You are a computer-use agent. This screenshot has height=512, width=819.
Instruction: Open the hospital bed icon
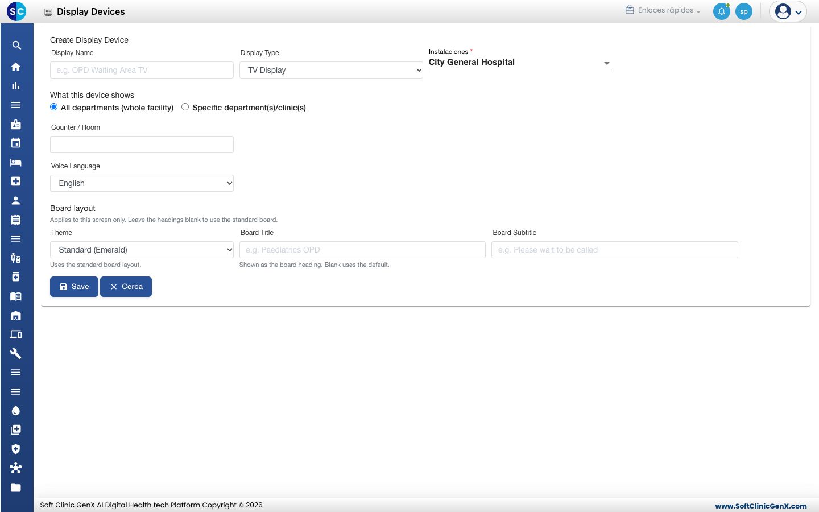(x=16, y=162)
